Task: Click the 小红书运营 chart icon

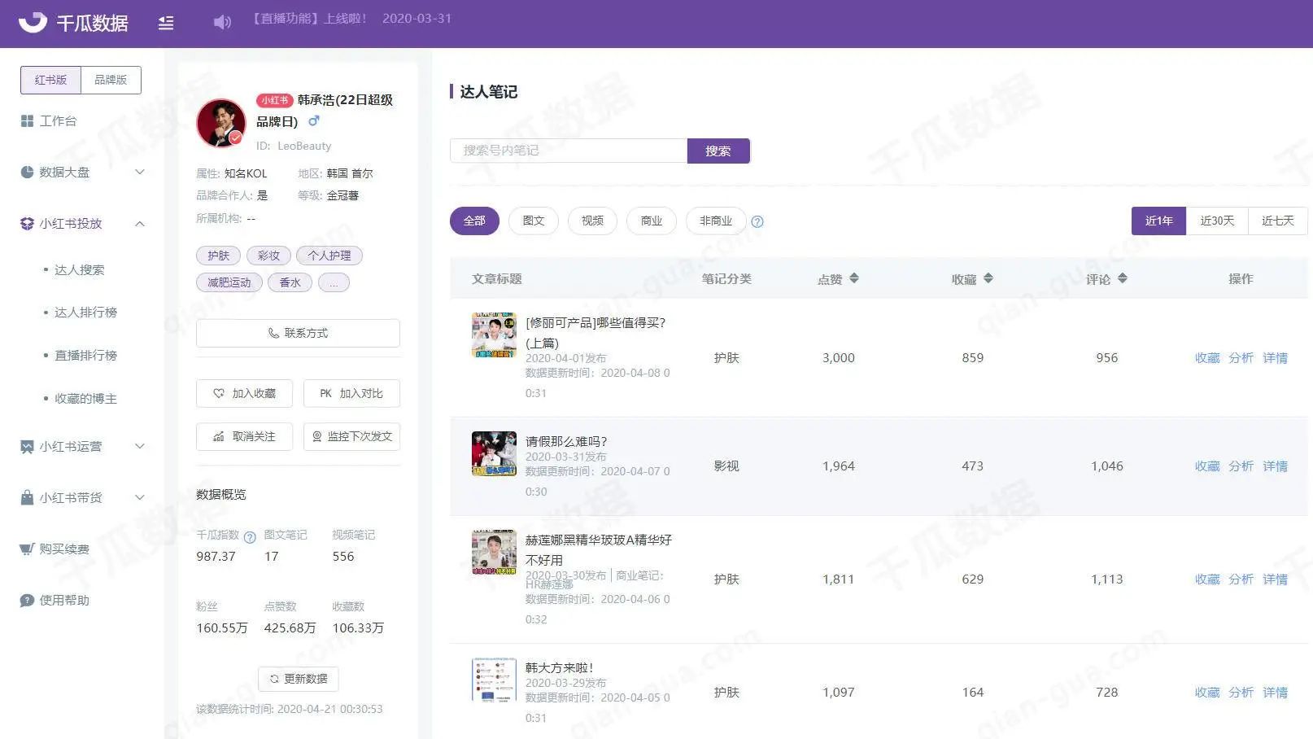Action: point(27,446)
